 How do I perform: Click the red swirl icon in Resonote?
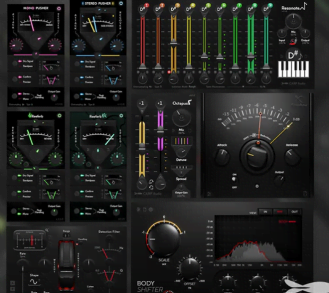293,41
